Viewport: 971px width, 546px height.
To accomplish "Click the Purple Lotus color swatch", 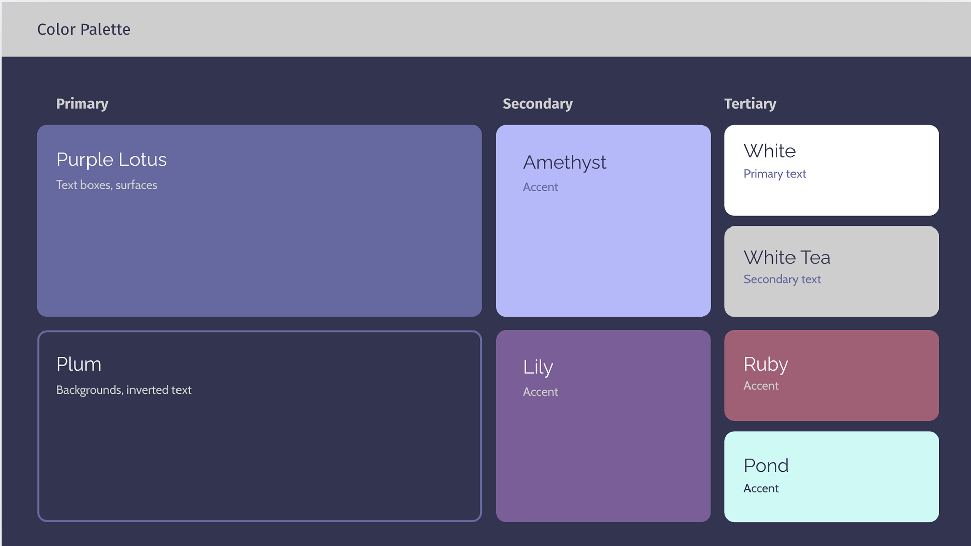I will point(259,243).
